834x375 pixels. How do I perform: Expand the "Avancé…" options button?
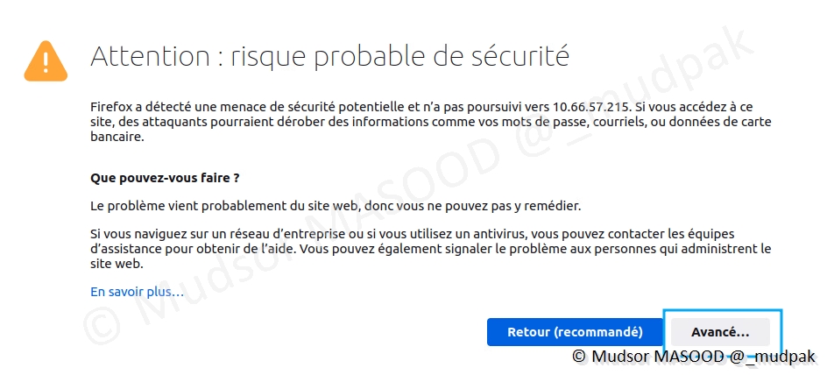coord(720,333)
